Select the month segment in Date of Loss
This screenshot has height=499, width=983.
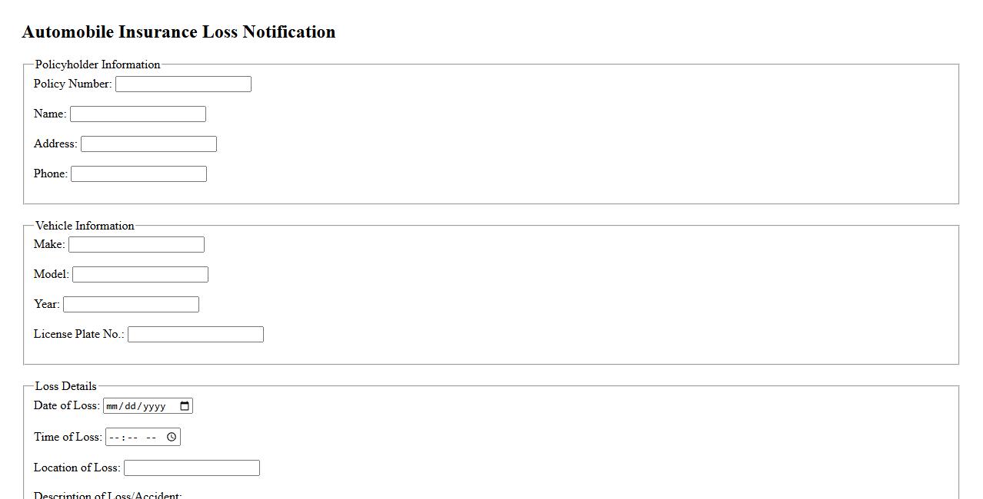[x=112, y=406]
